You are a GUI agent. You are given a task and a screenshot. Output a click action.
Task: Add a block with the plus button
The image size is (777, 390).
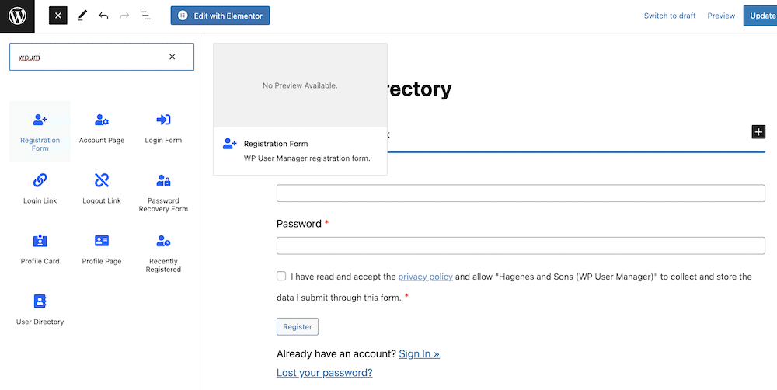click(x=758, y=132)
